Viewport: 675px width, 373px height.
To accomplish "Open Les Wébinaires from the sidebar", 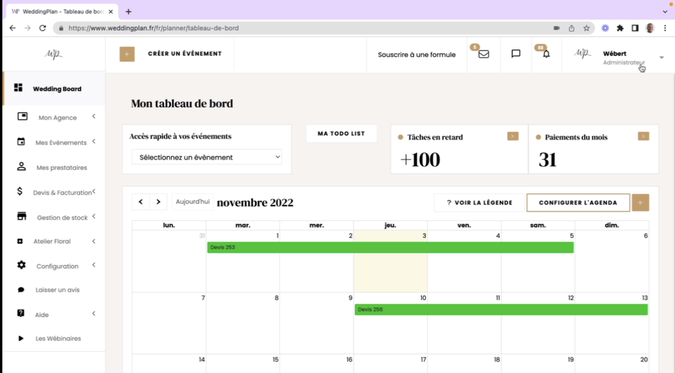I will 58,338.
